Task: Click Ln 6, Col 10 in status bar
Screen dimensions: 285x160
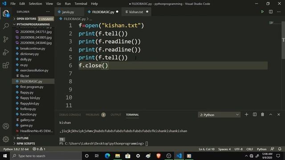Action: pyautogui.click(x=207, y=149)
